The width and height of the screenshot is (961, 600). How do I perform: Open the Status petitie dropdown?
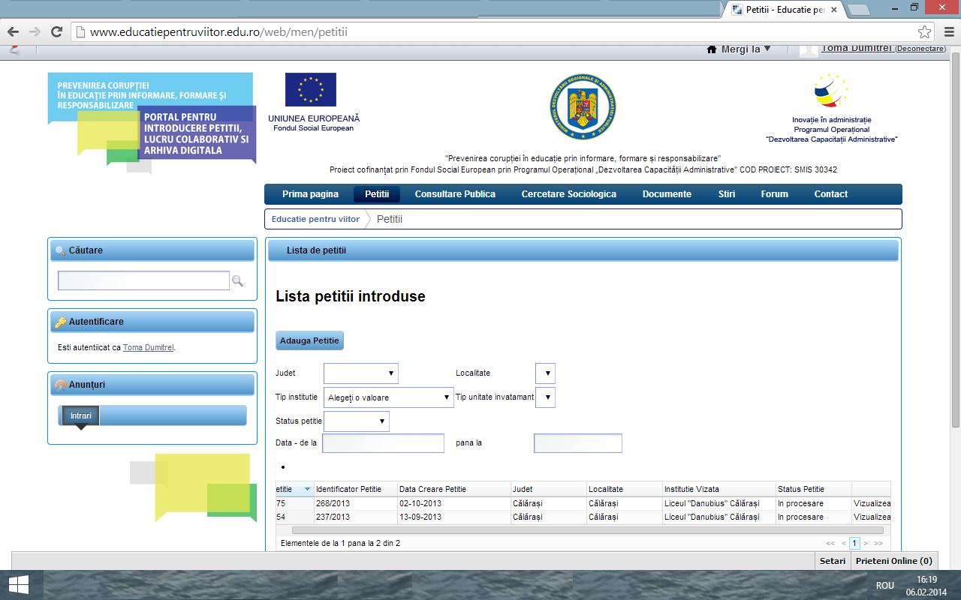click(356, 421)
